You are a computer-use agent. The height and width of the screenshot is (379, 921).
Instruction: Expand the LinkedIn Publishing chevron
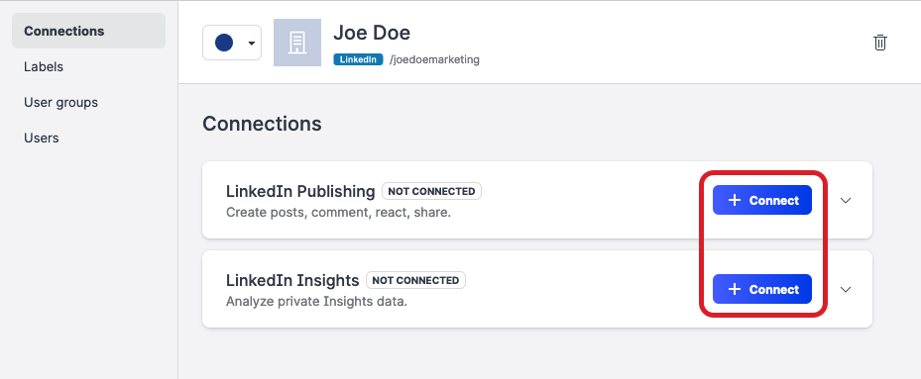[x=846, y=201]
